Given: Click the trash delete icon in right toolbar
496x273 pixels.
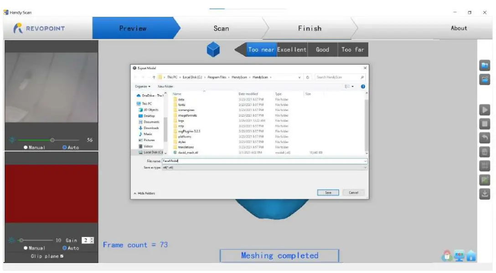Looking at the screenshot, I should (x=484, y=152).
